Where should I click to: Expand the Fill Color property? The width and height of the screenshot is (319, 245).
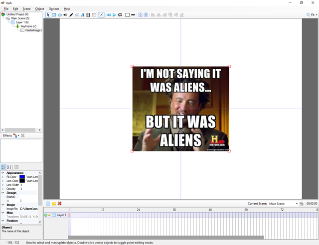tap(3, 177)
